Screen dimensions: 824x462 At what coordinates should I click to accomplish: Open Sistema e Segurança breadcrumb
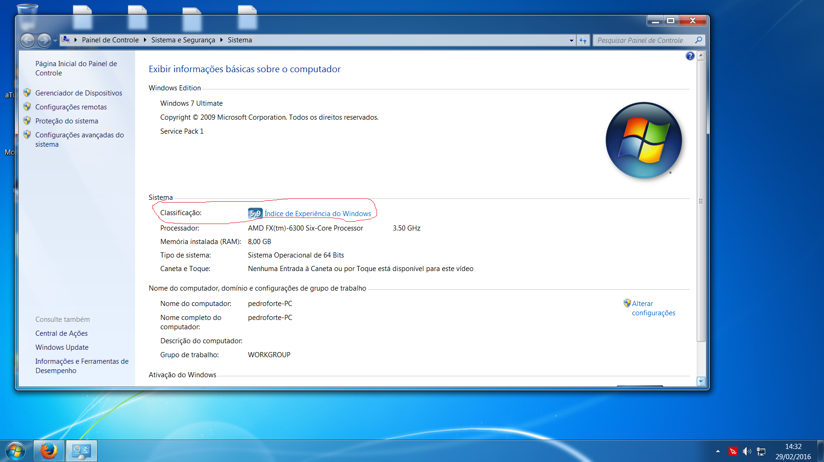coord(183,40)
